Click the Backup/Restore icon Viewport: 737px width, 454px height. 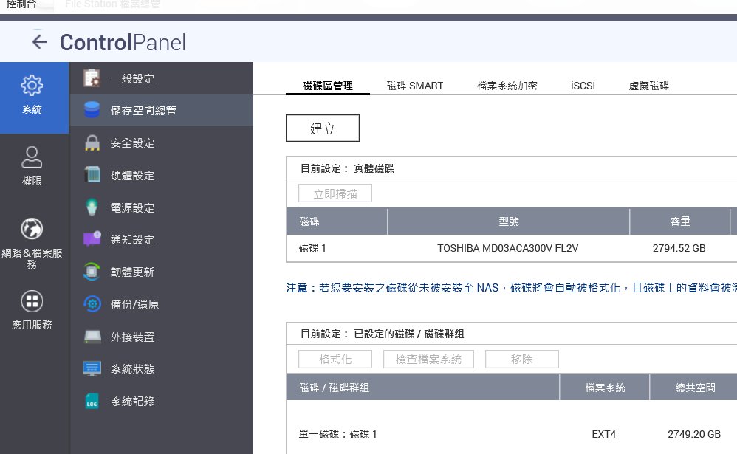pos(92,304)
